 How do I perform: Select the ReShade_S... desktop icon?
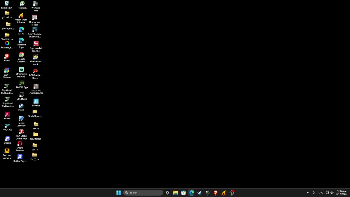point(7,45)
